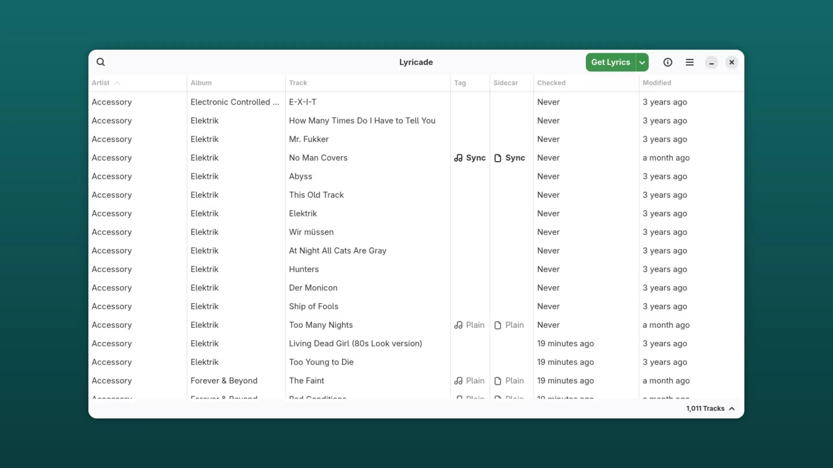Toggle the Artist sort direction arrow

(117, 83)
